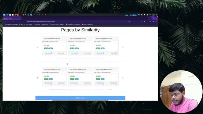View Details on the lower carousel's middle card
The width and height of the screenshot is (203, 114).
pos(74,84)
